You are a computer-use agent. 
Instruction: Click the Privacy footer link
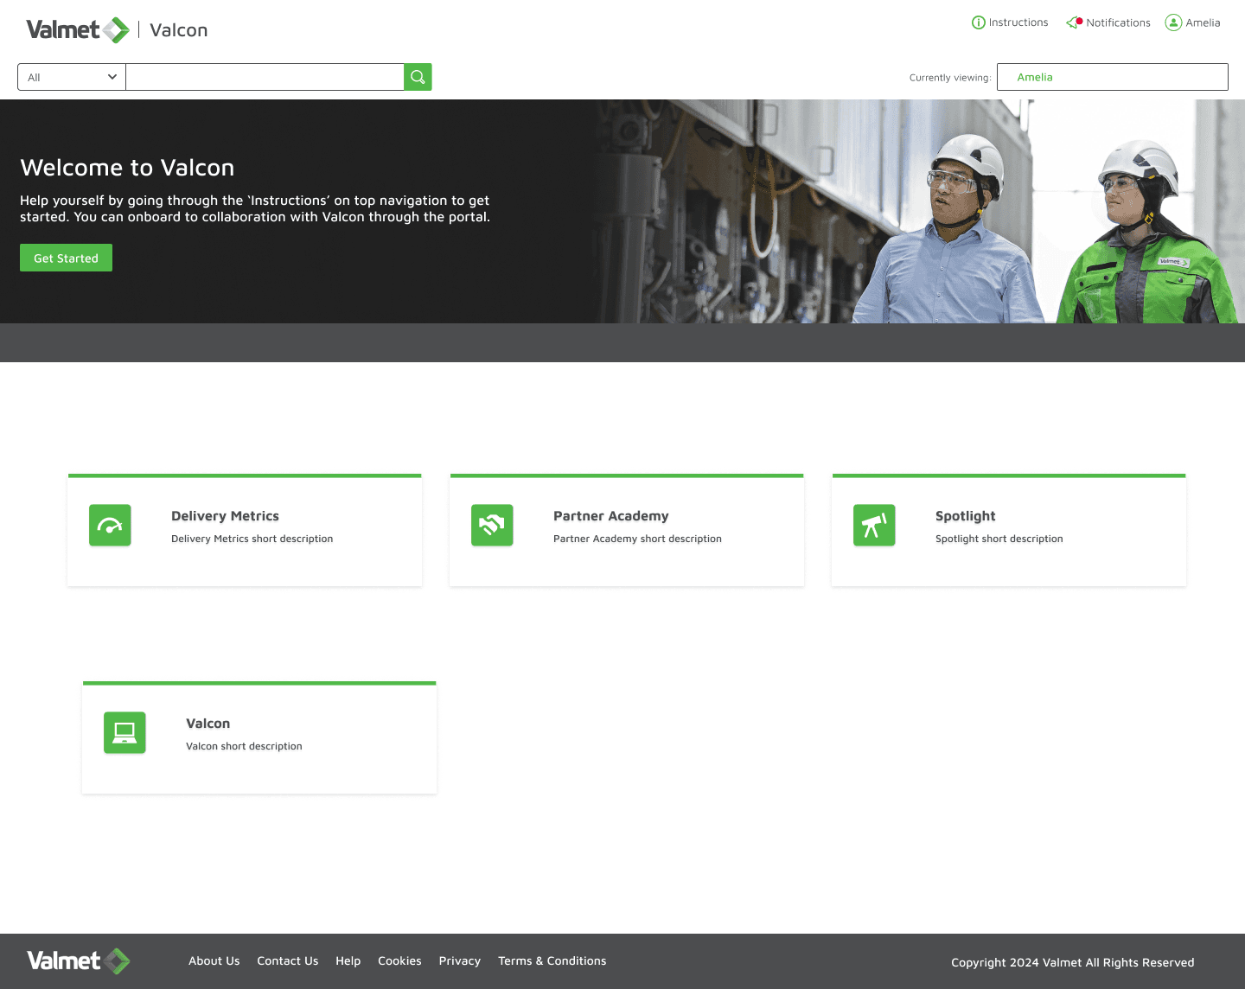(x=460, y=960)
